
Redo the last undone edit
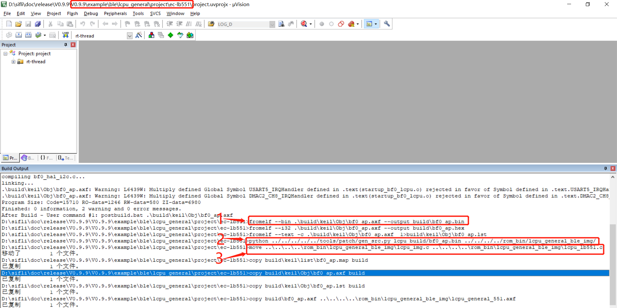[x=92, y=24]
